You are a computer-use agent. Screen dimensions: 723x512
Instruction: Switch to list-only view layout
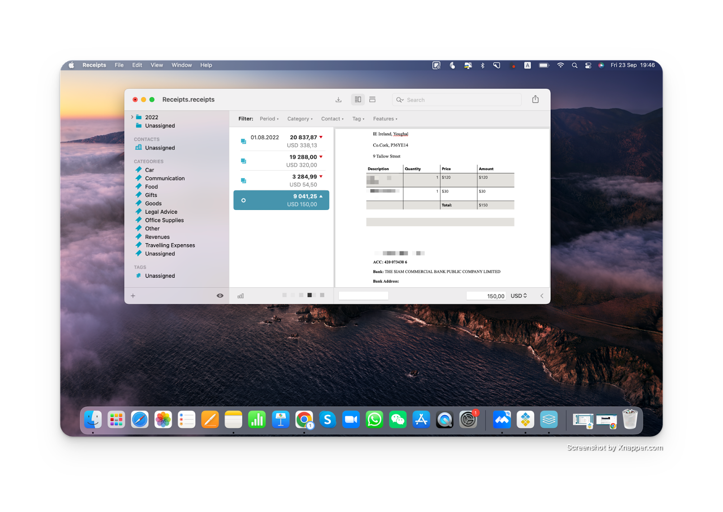click(x=372, y=100)
